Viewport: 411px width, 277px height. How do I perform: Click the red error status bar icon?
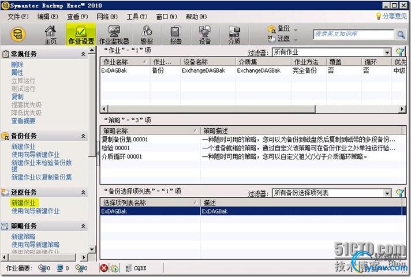click(x=104, y=268)
